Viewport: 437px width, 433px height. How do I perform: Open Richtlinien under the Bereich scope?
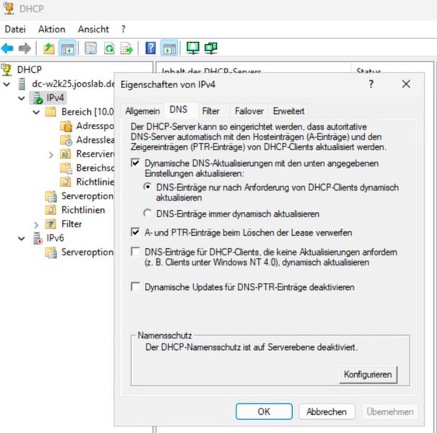(x=95, y=182)
